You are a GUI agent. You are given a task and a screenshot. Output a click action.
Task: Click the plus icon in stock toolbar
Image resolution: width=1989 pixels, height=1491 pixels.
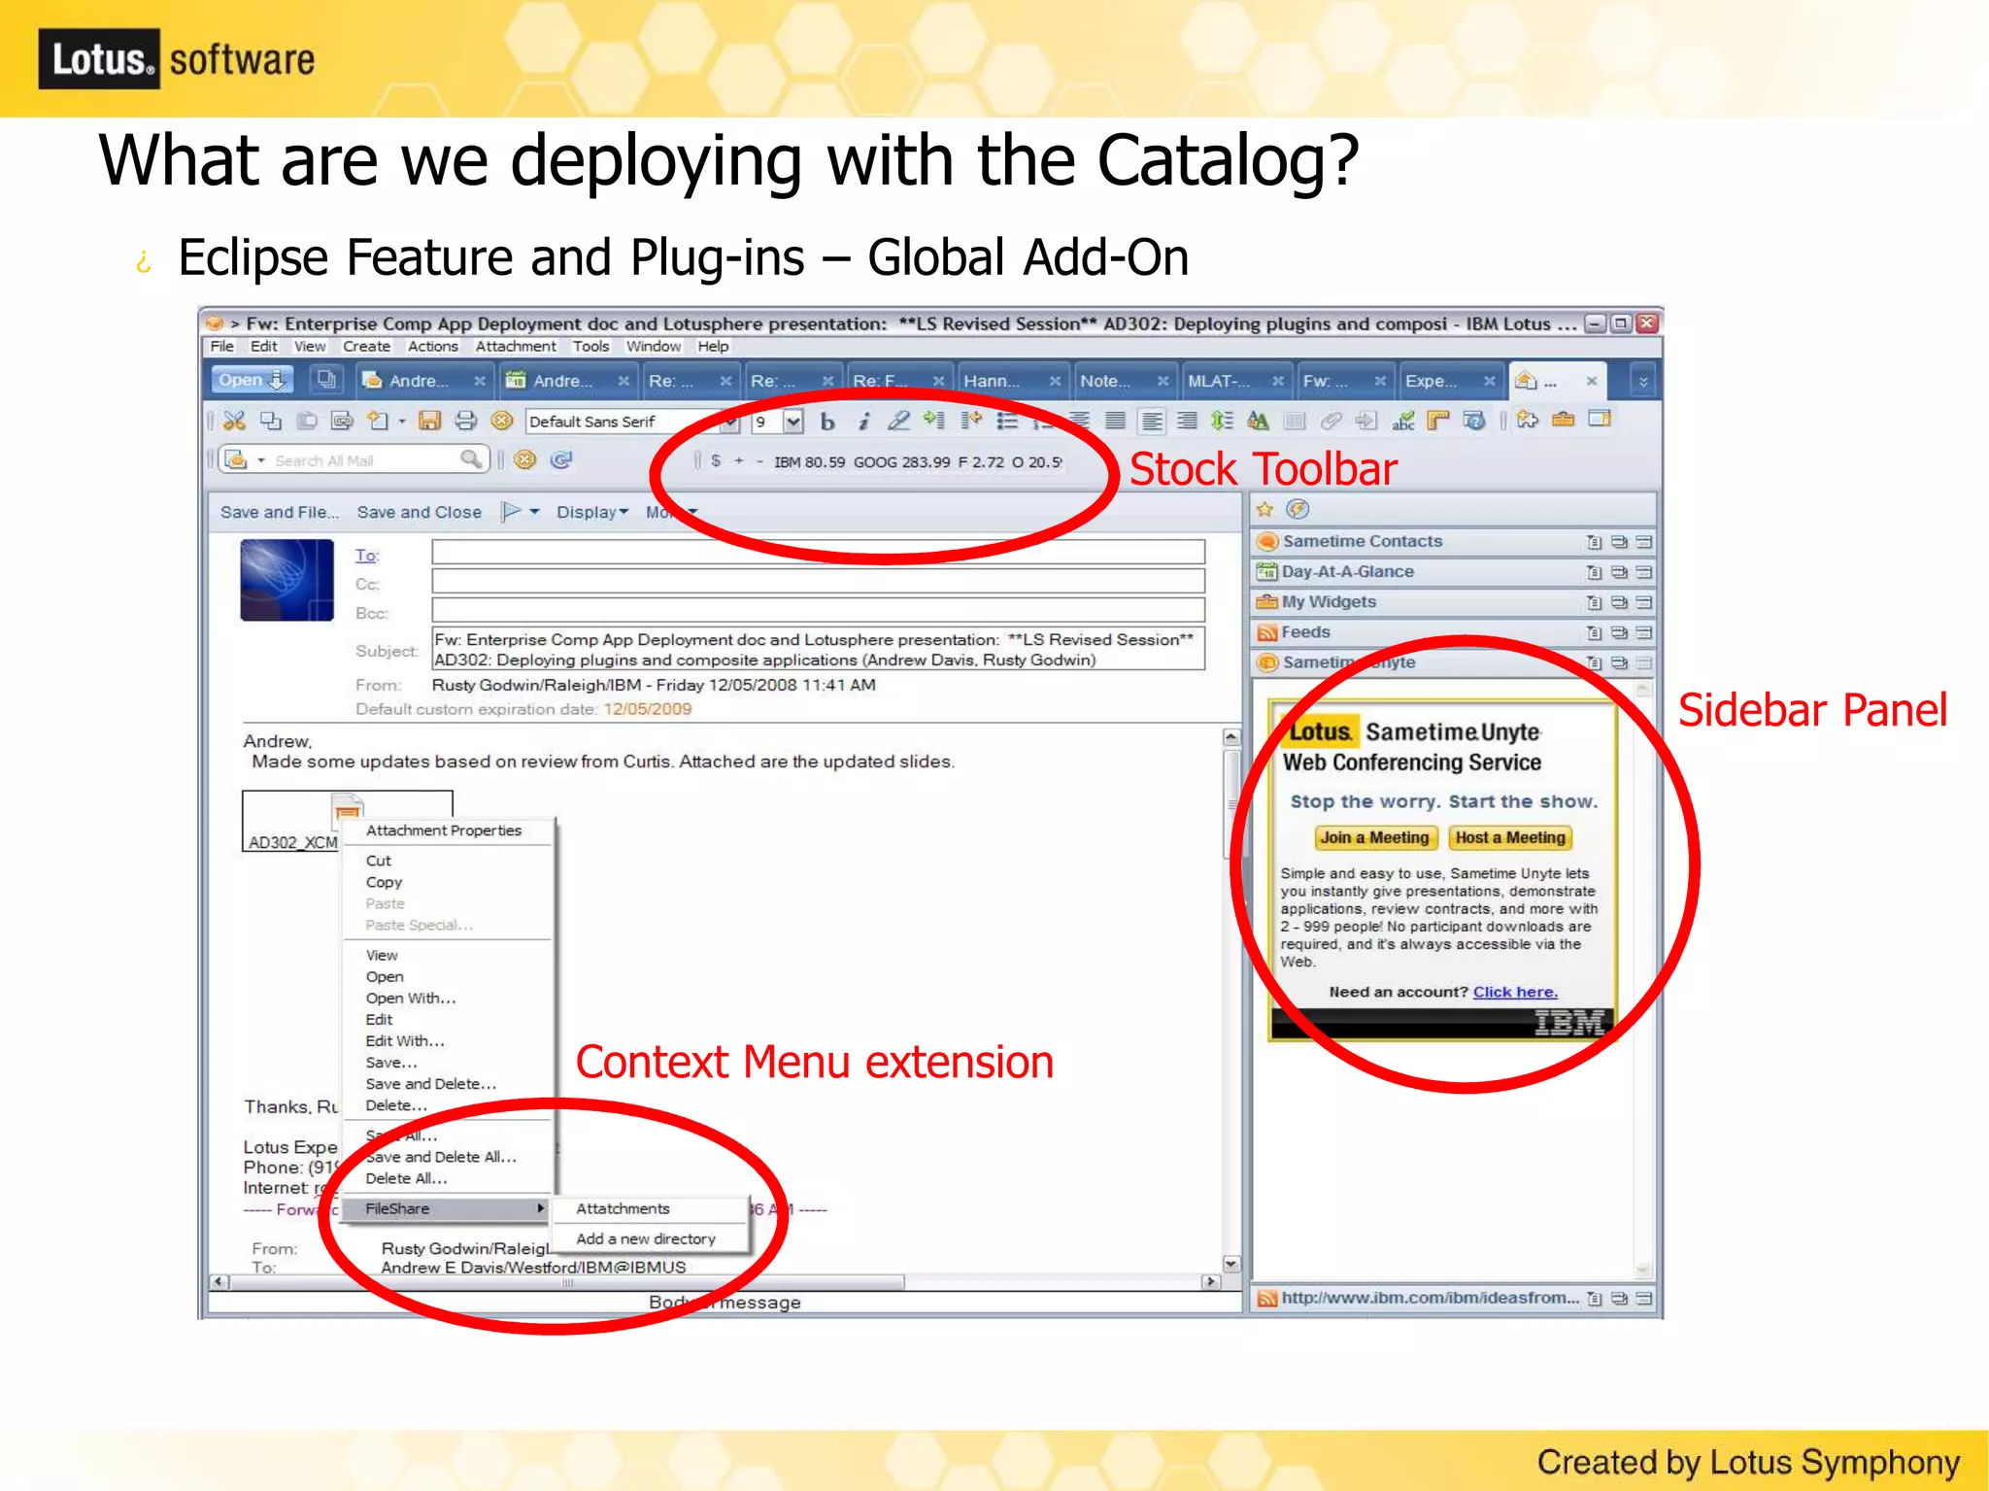tap(739, 461)
